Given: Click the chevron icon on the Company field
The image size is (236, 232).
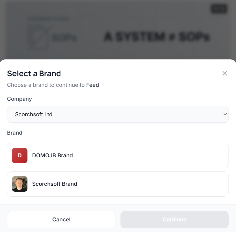Looking at the screenshot, I should pos(225,114).
